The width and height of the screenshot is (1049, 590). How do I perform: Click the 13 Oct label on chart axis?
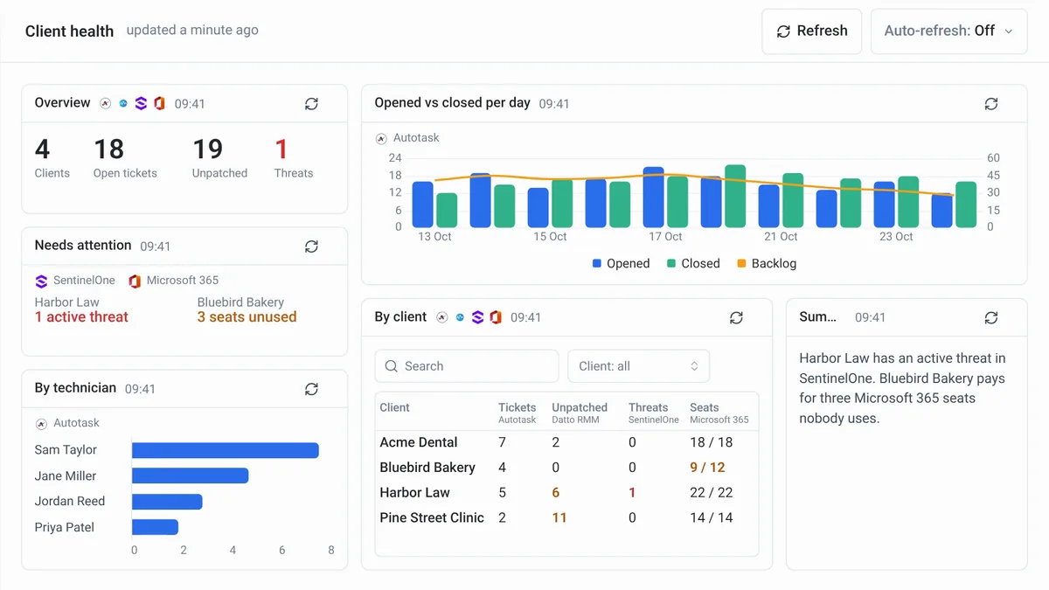pos(434,237)
